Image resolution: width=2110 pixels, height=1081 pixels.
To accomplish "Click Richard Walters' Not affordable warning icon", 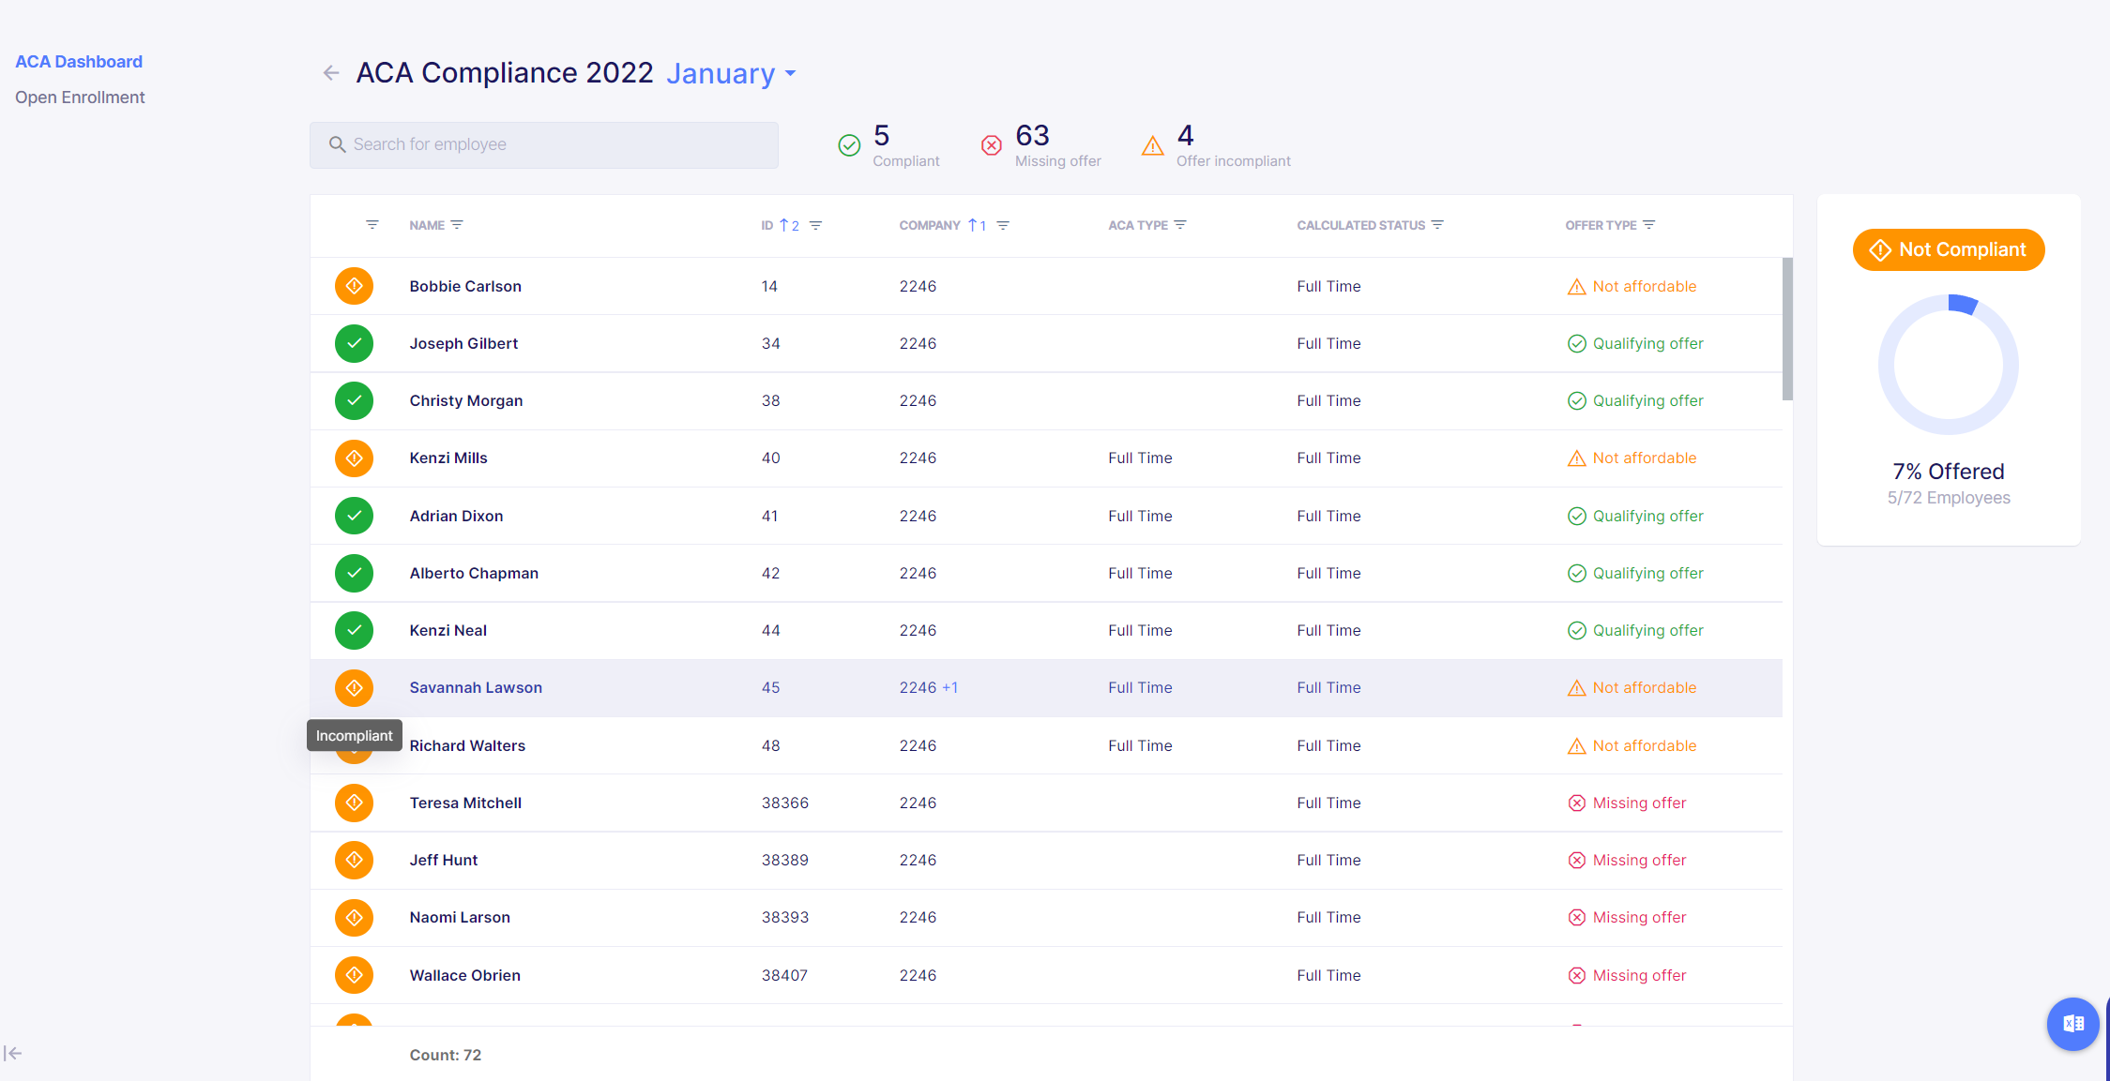I will pyautogui.click(x=1577, y=746).
